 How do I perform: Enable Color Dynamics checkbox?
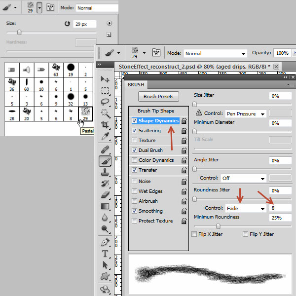pos(134,160)
